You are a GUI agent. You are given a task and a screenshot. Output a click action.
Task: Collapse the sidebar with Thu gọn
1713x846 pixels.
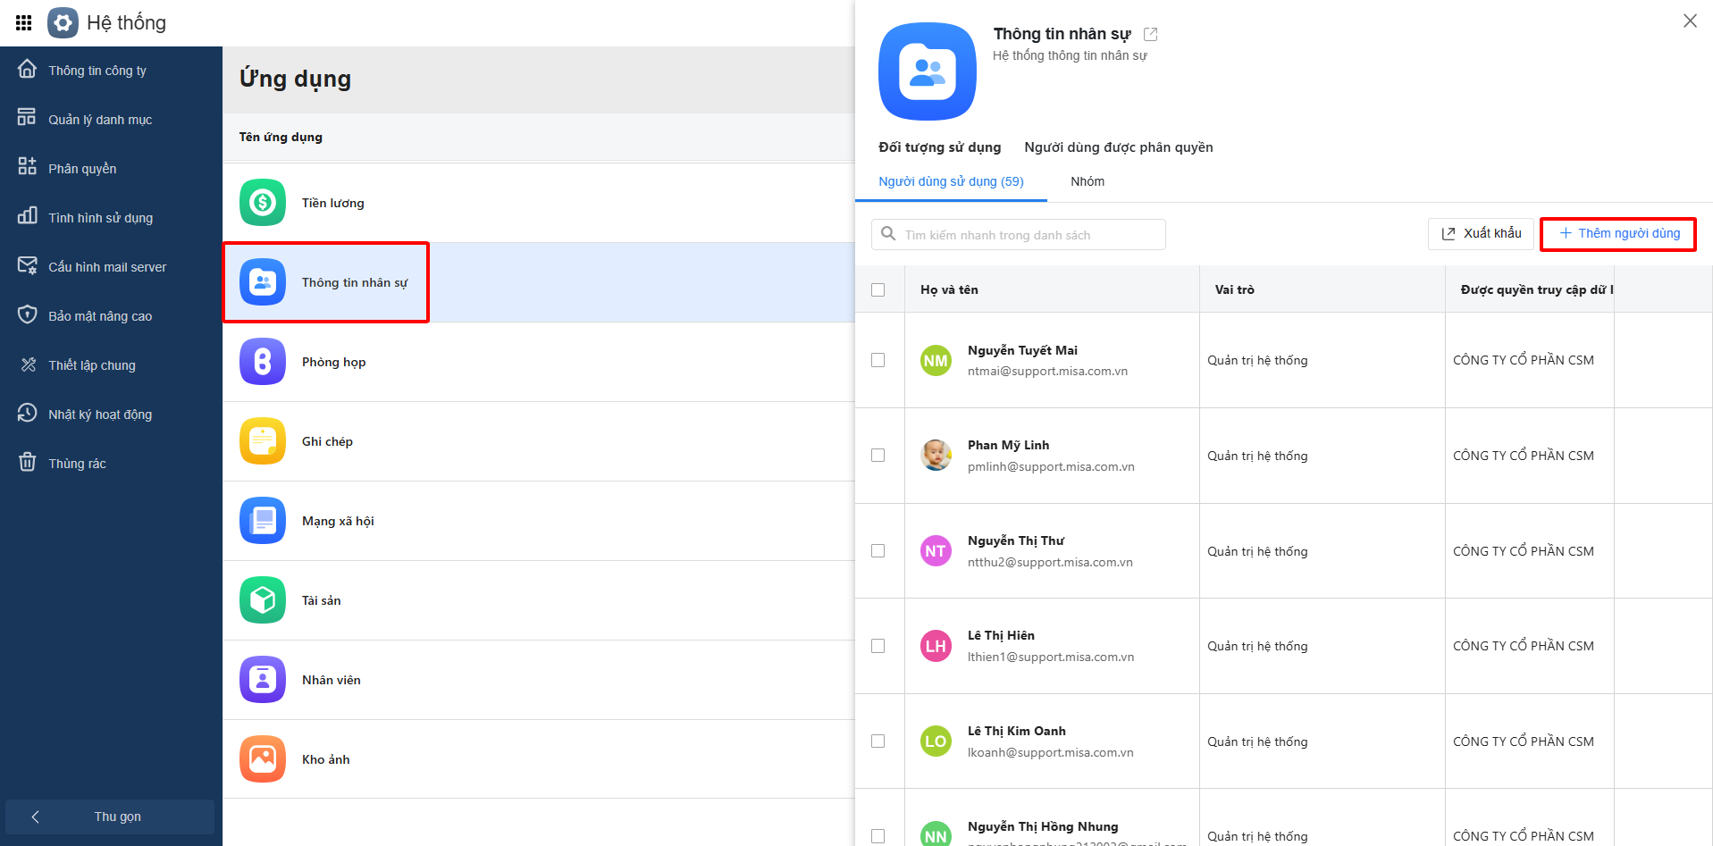109,817
